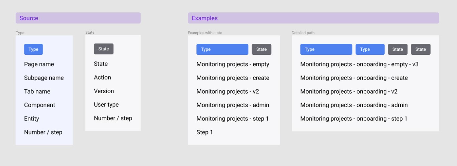
Task: Select the 'Subpage name' text item
Action: (x=44, y=78)
